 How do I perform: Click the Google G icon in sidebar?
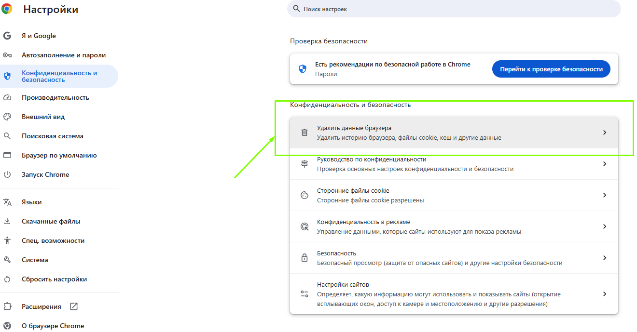(x=7, y=36)
